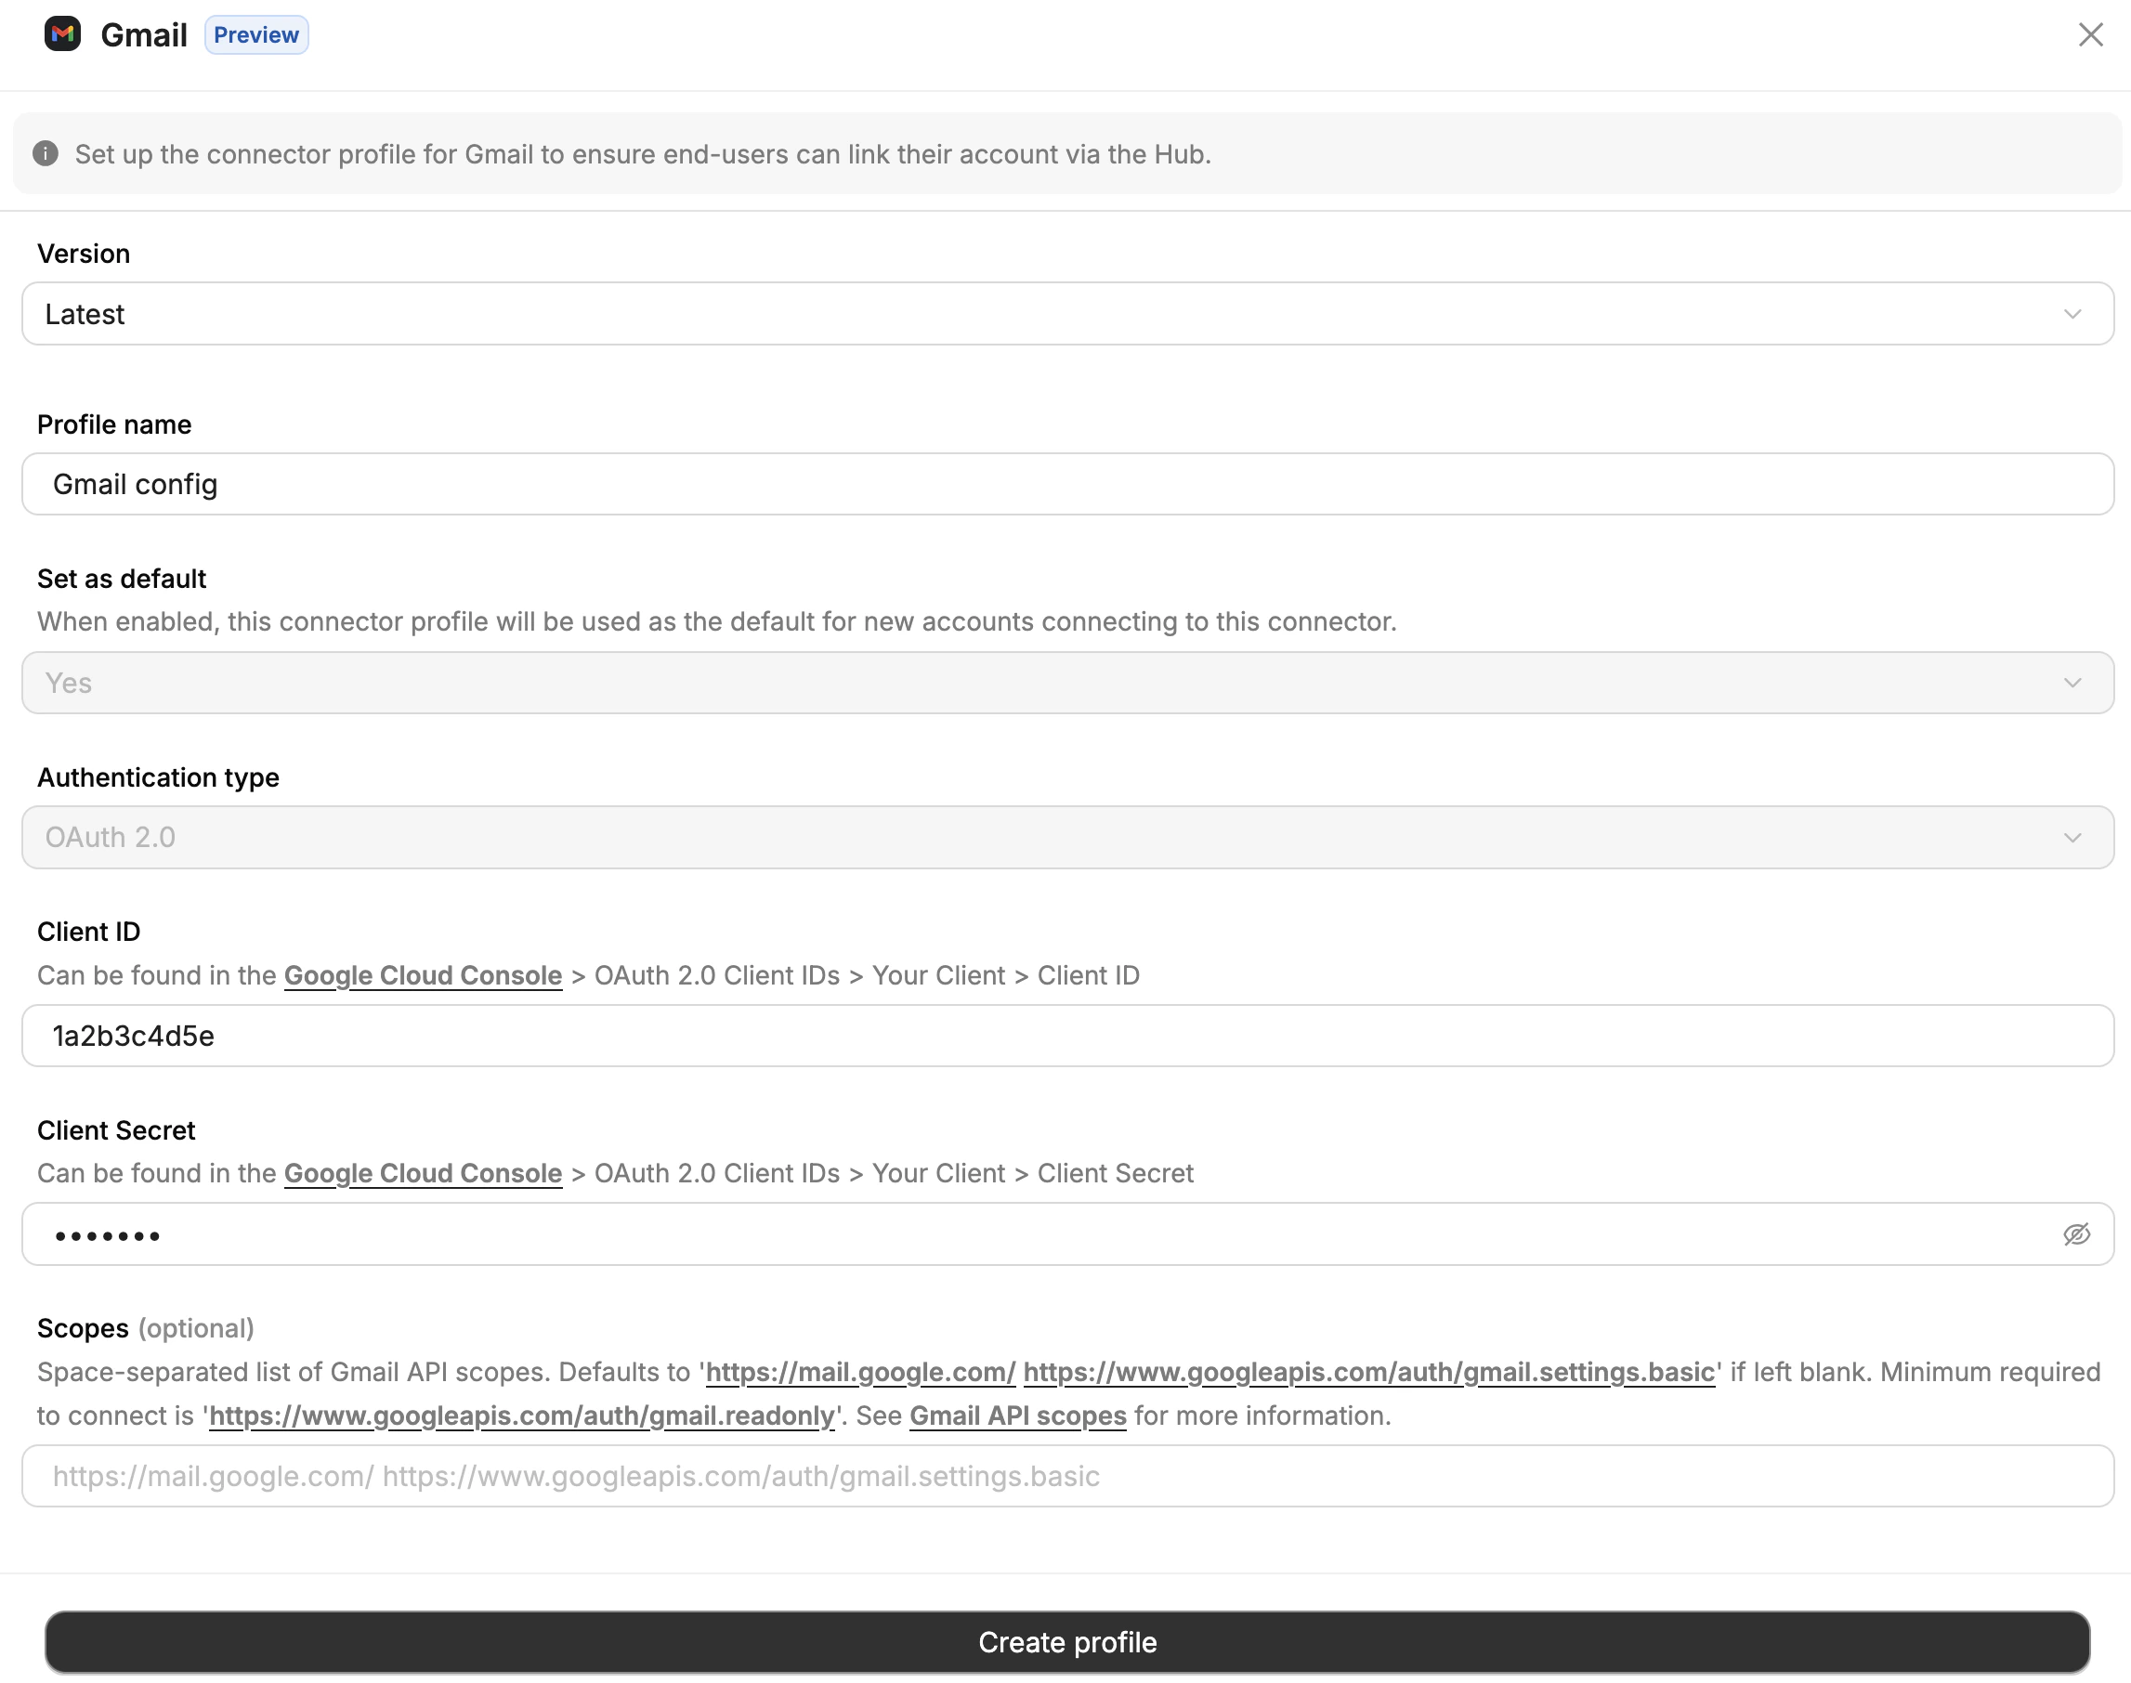
Task: Open Google Cloud Console link under Client Secret
Action: [x=423, y=1174]
